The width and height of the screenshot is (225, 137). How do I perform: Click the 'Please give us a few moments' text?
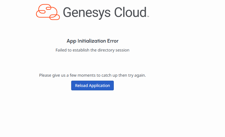click(x=92, y=75)
